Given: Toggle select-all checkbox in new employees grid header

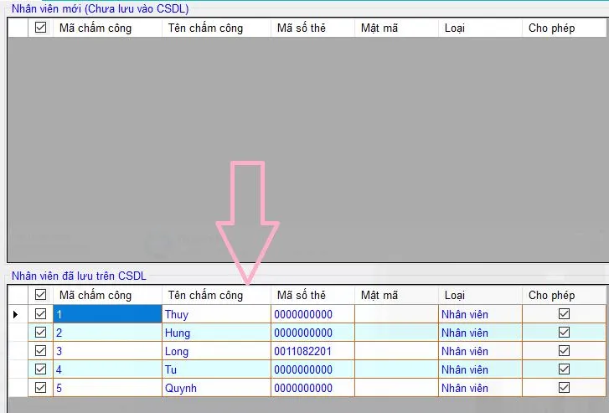Looking at the screenshot, I should click(x=40, y=28).
